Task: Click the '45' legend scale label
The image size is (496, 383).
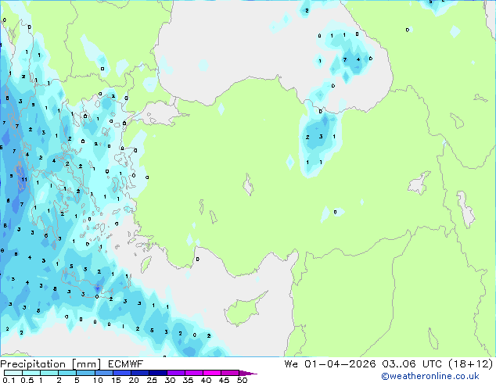Action: pos(224,380)
